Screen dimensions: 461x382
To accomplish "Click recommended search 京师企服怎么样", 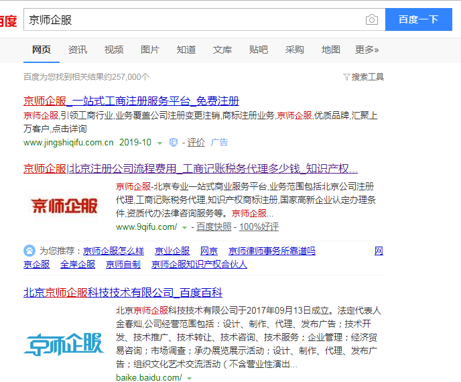I will [x=113, y=251].
